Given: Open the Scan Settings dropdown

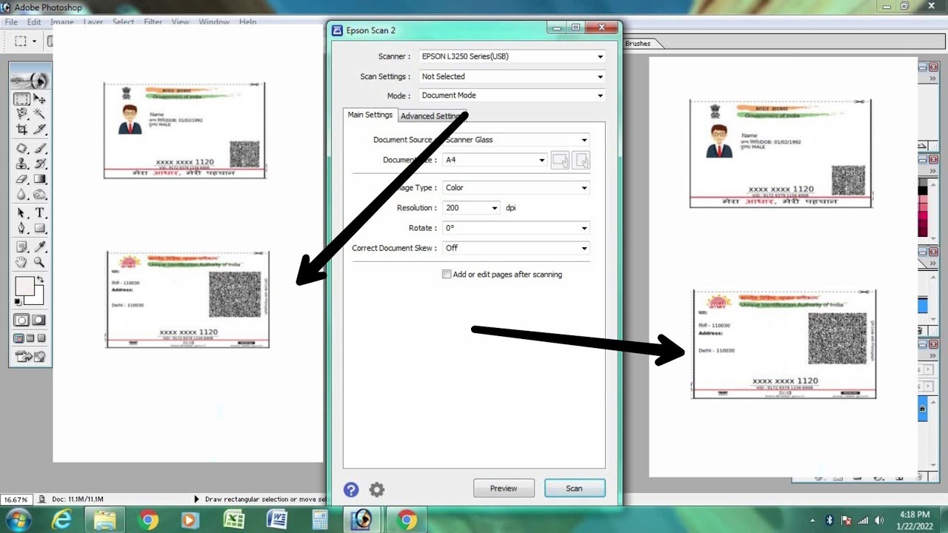Looking at the screenshot, I should 512,76.
